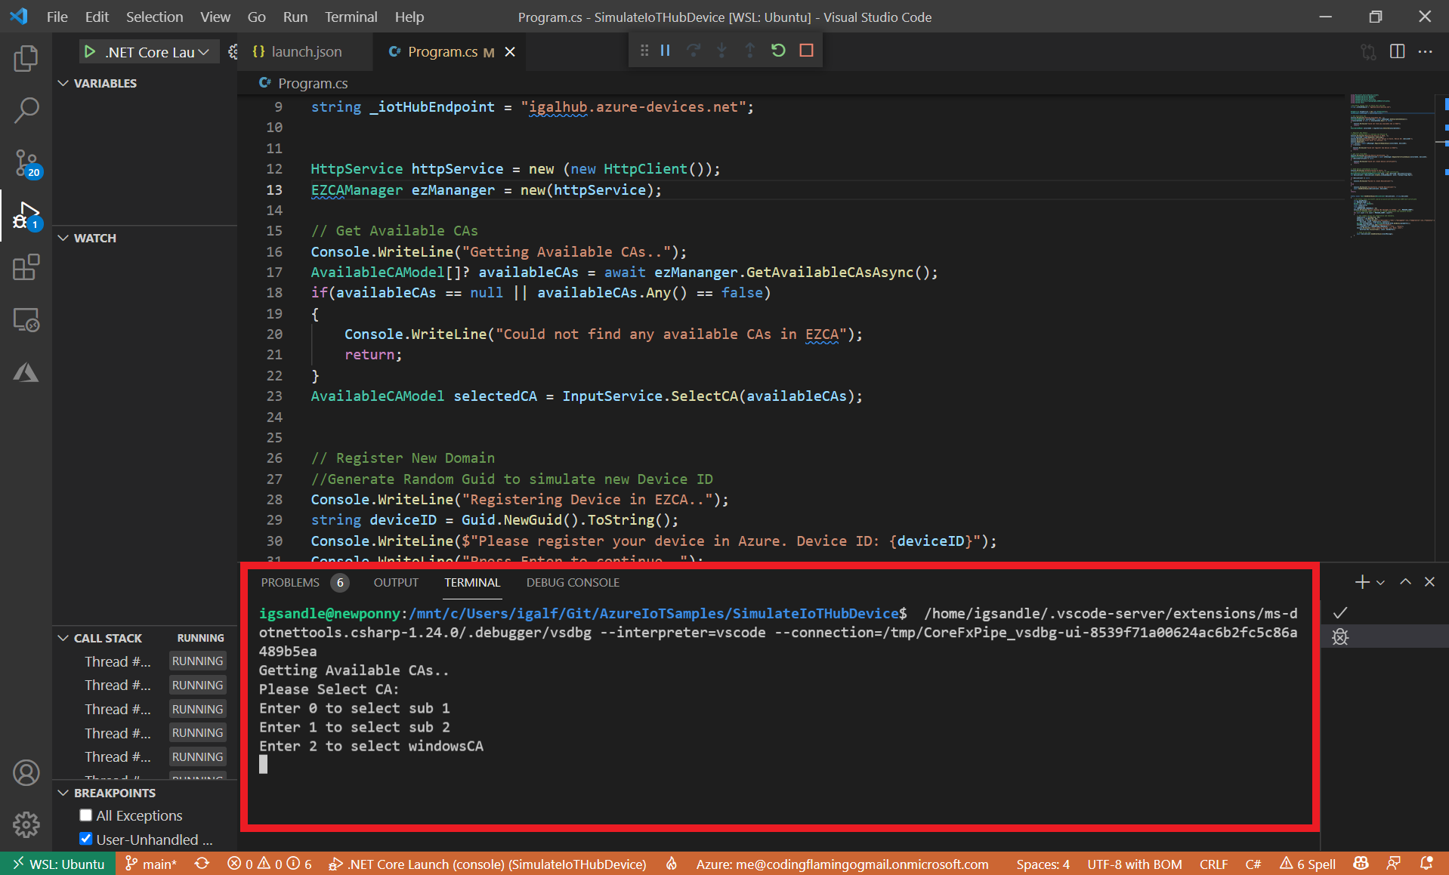Select .NET Core Launch status bar item
1449x875 pixels.
tap(487, 864)
